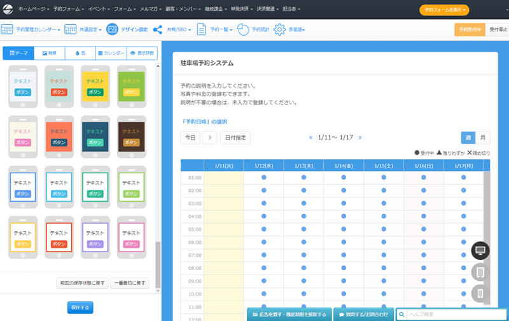Click the デザイン設定 picture icon

[112, 29]
